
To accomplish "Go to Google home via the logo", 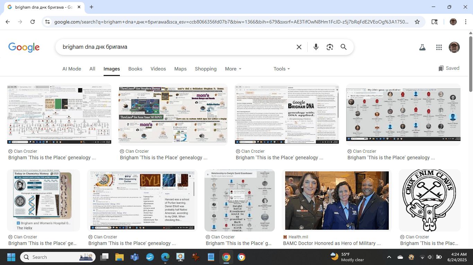I will click(24, 47).
